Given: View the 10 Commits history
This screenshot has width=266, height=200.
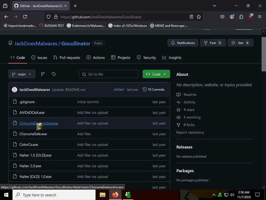Looking at the screenshot, I should coord(154,90).
